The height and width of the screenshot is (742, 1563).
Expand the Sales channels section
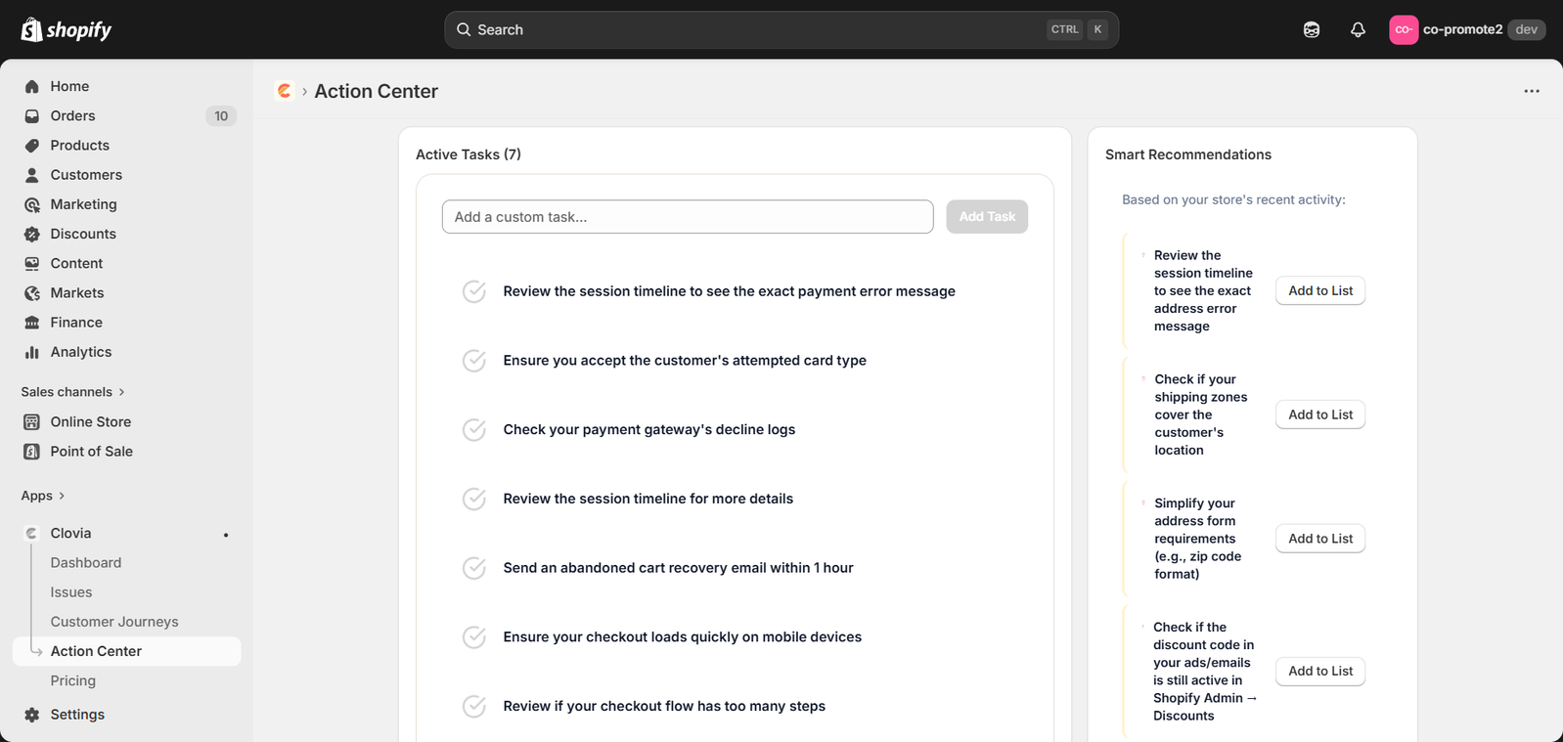pyautogui.click(x=73, y=392)
